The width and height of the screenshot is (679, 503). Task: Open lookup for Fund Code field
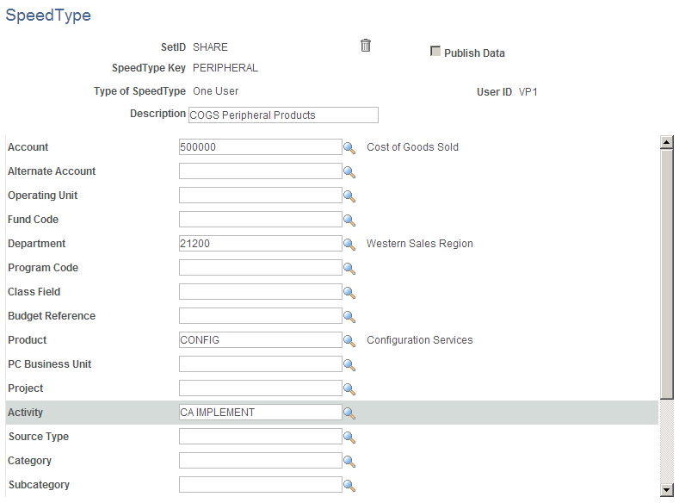tap(349, 220)
